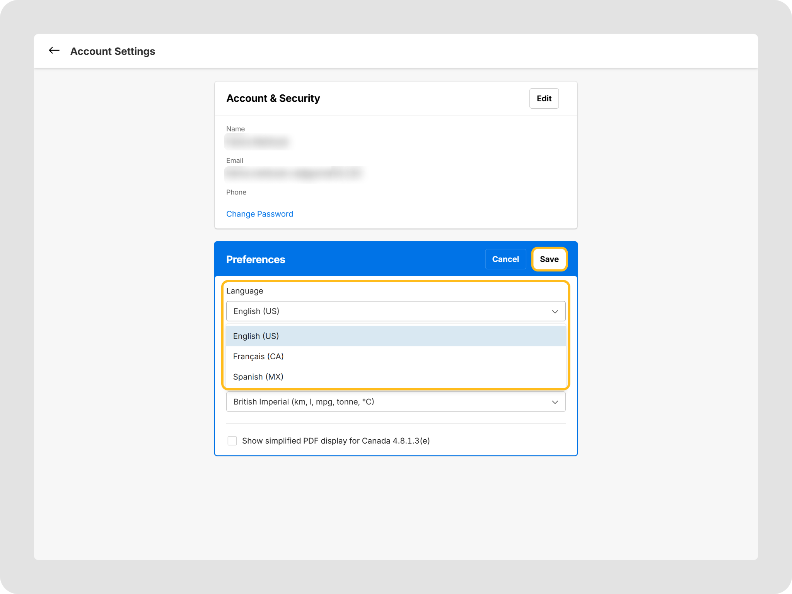Image resolution: width=792 pixels, height=594 pixels.
Task: Pick Spanish (MX) from the language list
Action: (258, 377)
